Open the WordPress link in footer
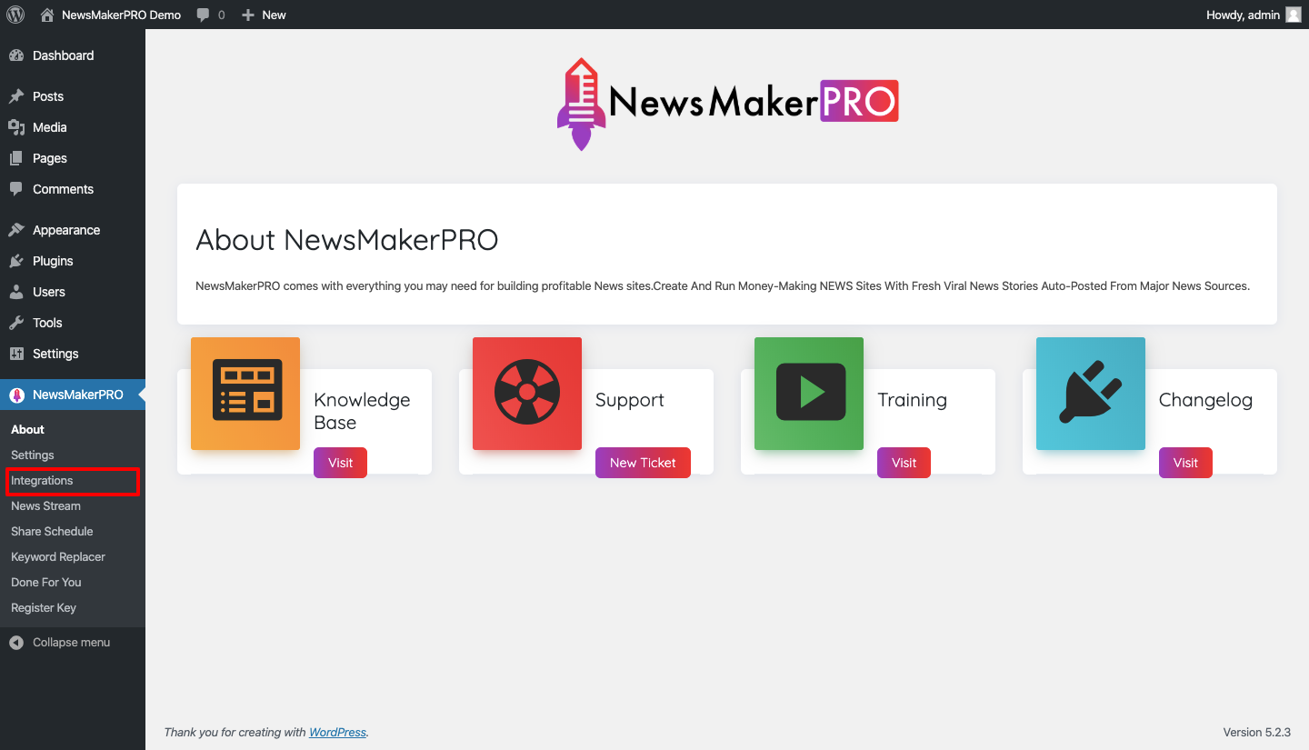Screen dimensions: 1309x750 click(x=337, y=732)
